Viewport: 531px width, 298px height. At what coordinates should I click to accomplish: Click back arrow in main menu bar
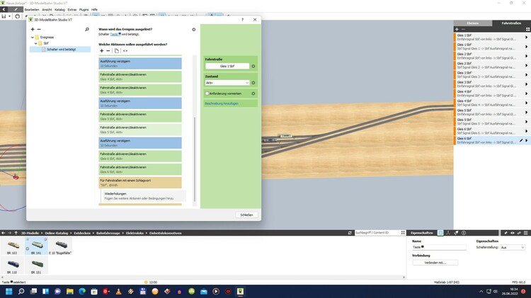point(4,9)
